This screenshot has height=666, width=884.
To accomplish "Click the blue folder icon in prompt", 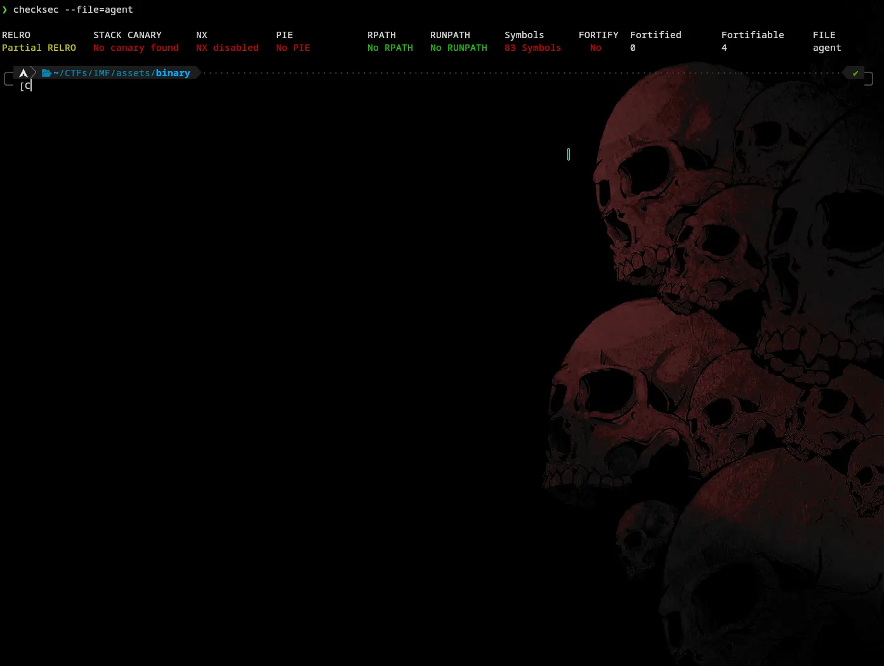I will click(46, 73).
